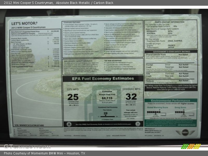Click 'GRAZ, AUSTRIA' final assembly point

pos(175,41)
